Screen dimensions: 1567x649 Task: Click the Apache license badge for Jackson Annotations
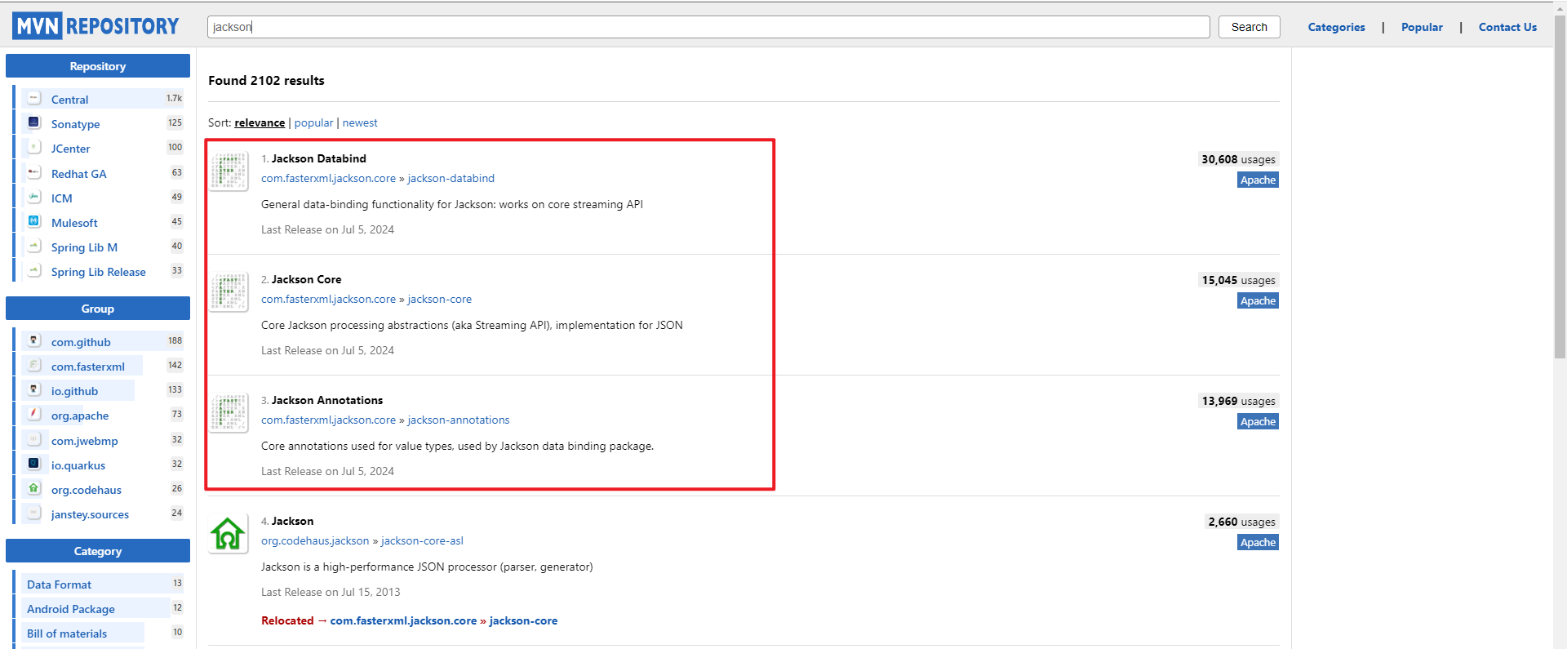(x=1258, y=421)
